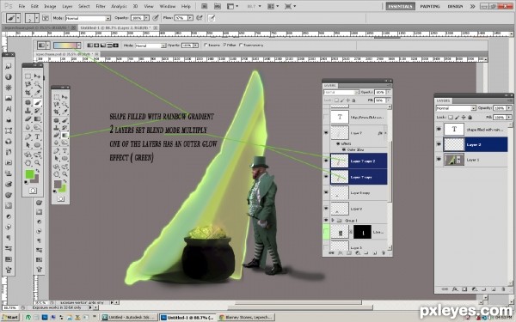Viewport: 516px width, 322px height.
Task: Select the Eyedropper in the green-foreground tools panel
Action: point(37,94)
